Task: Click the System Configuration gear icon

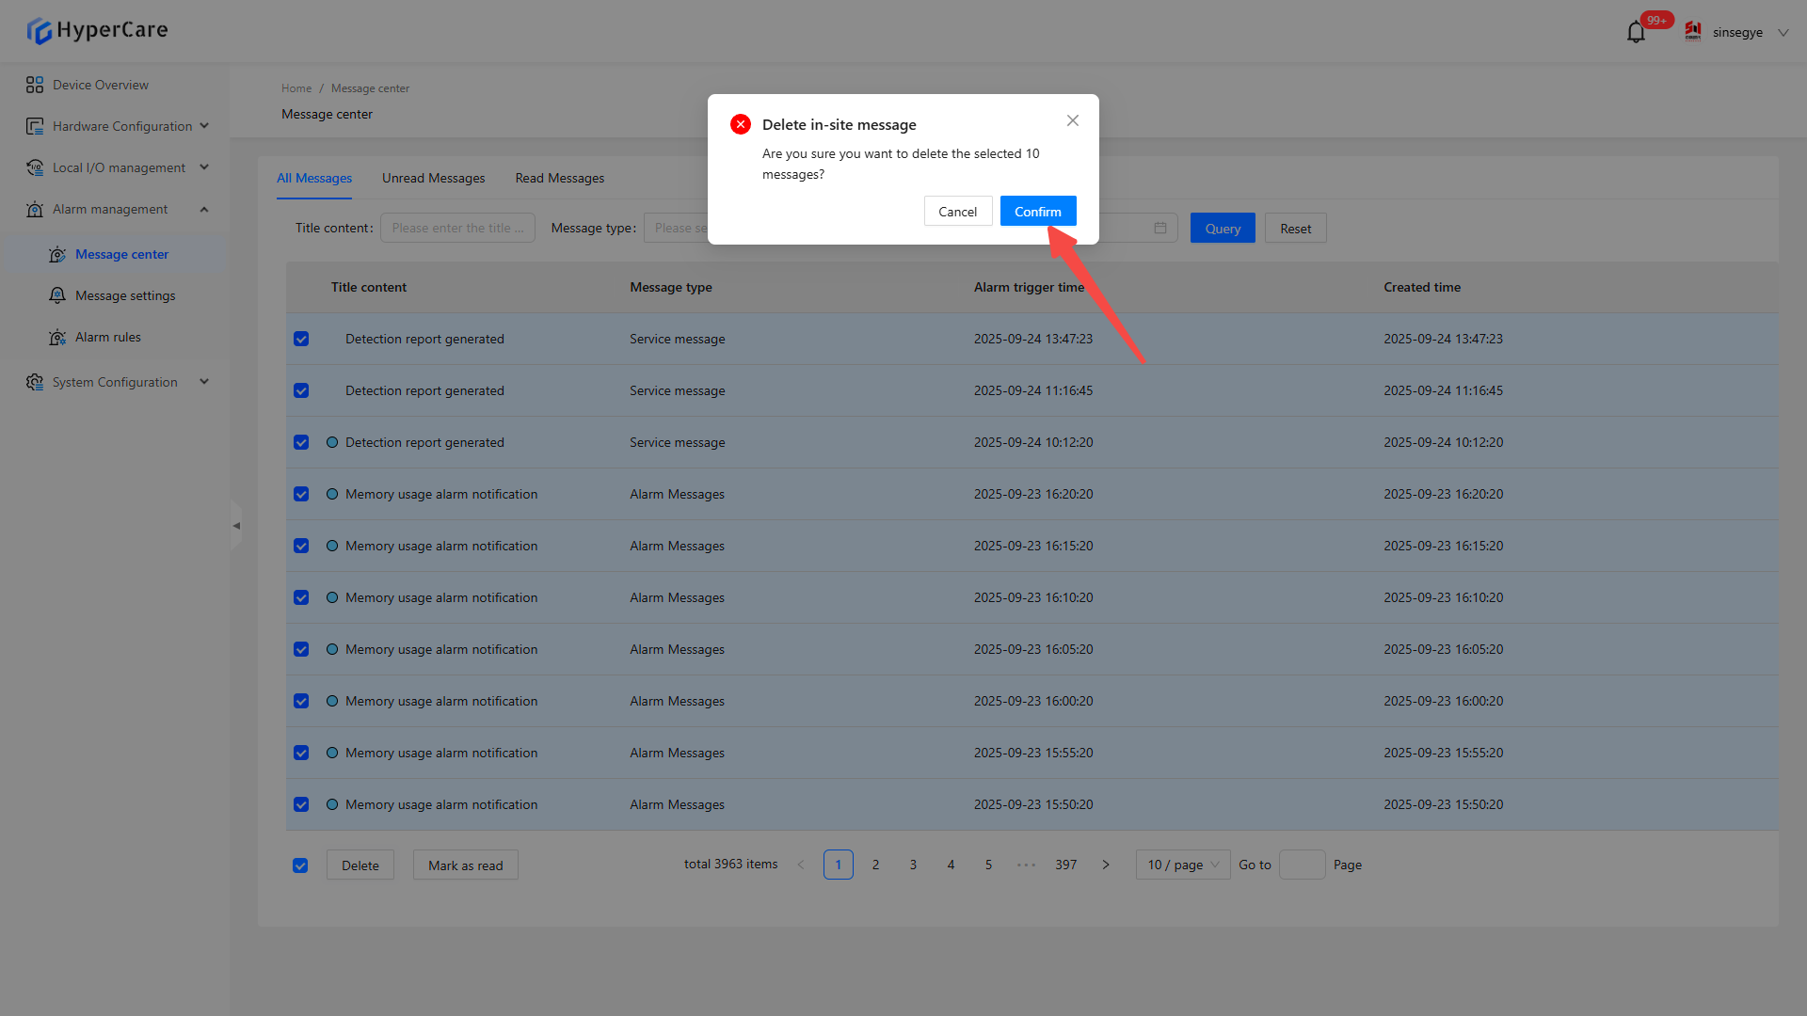Action: pos(35,382)
